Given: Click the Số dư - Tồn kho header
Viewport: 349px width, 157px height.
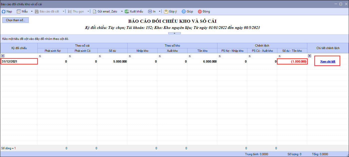Looking at the screenshot, I should click(x=292, y=51).
